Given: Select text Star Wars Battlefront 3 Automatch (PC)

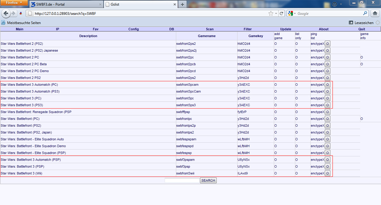Looking at the screenshot, I should [x=29, y=85].
